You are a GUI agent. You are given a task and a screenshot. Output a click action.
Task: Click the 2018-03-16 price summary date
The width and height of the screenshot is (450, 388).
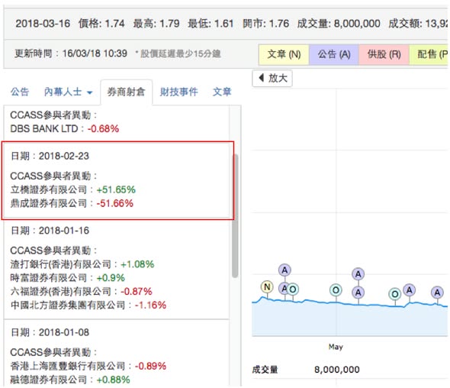click(43, 24)
